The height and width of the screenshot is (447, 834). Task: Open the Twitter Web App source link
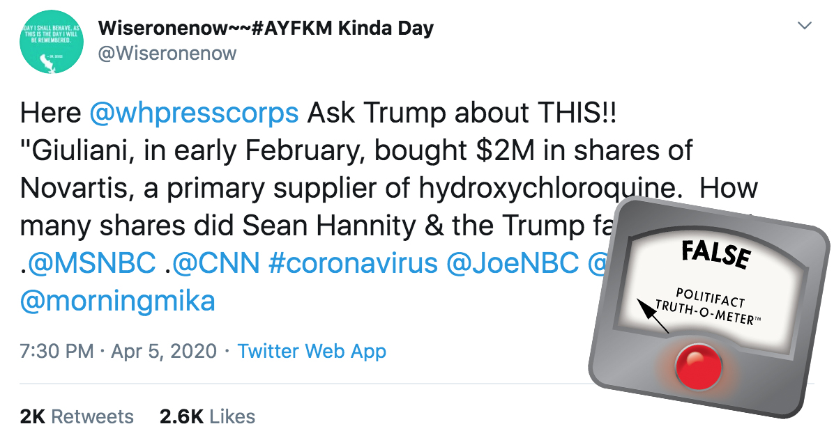(312, 351)
